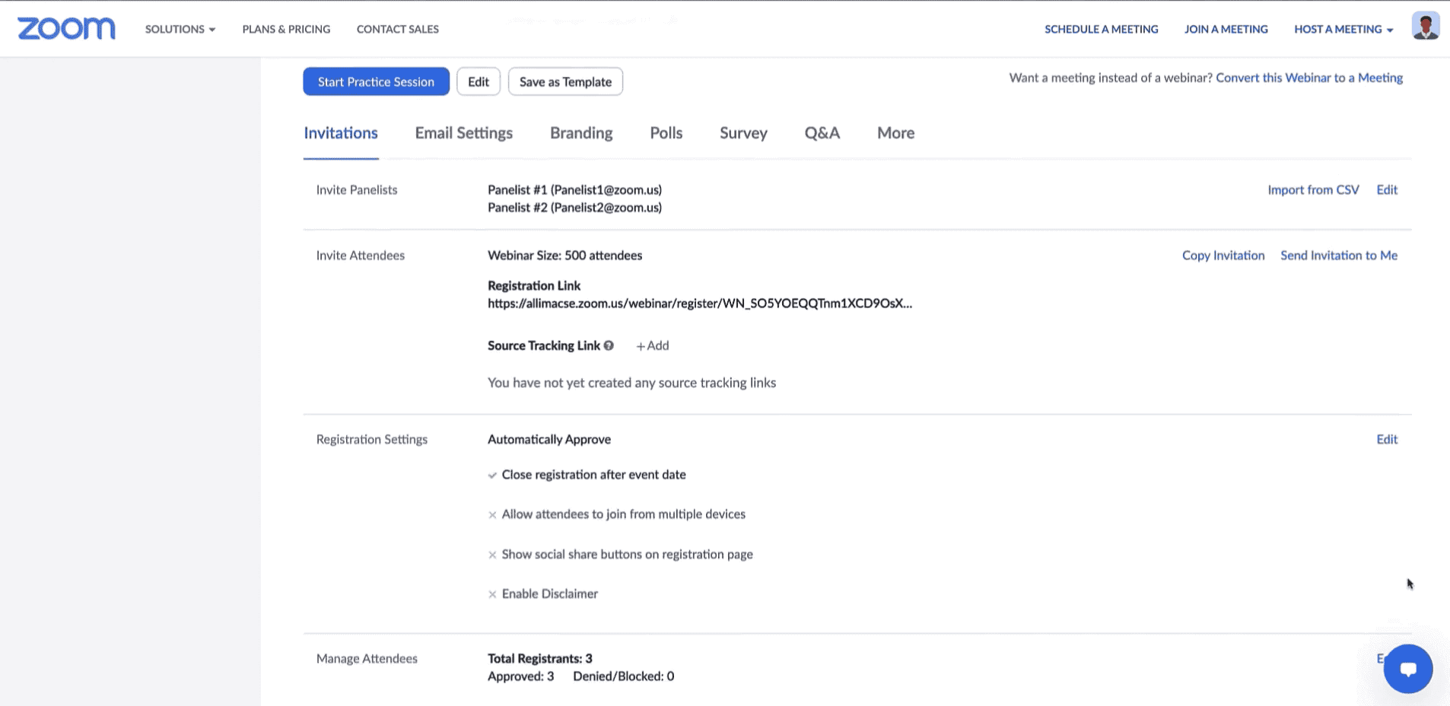Open the user profile avatar
Viewport: 1450px width, 706px height.
click(x=1425, y=27)
